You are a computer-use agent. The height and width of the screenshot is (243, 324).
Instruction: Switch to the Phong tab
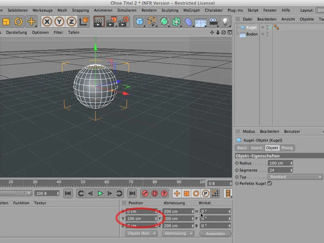pos(287,148)
